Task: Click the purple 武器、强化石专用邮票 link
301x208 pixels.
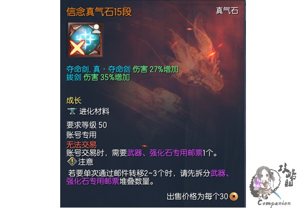Action: click(165, 153)
